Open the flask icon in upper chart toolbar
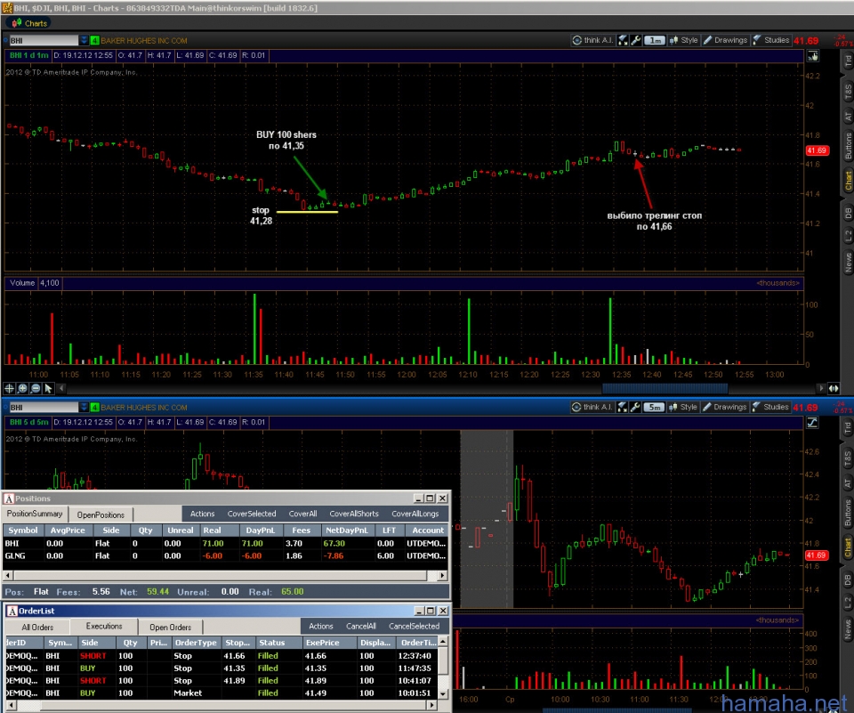Image resolution: width=854 pixels, height=713 pixels. pyautogui.click(x=623, y=40)
